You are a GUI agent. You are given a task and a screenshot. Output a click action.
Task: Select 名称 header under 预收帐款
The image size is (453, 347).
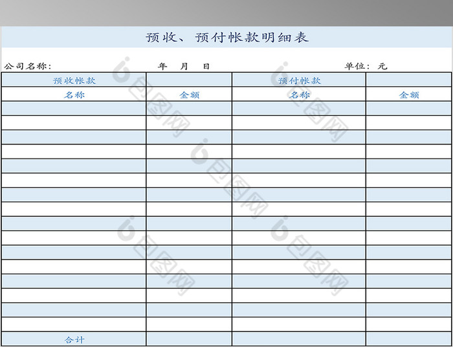click(x=74, y=95)
